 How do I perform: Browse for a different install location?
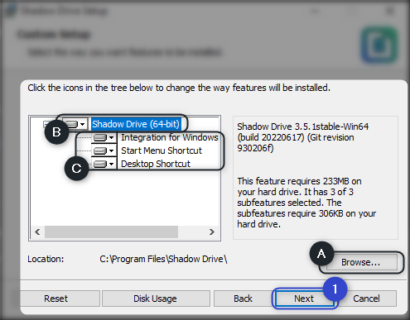(x=362, y=262)
